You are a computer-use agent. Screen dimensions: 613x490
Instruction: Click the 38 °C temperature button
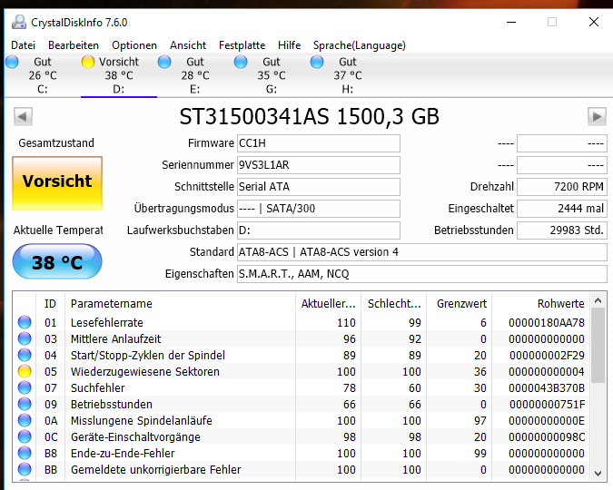57,261
